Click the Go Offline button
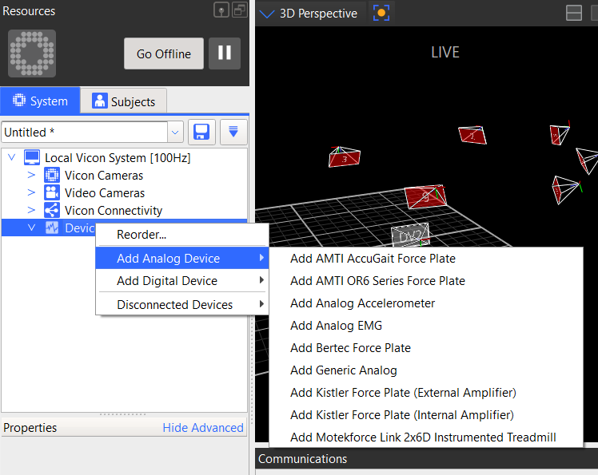This screenshot has width=598, height=475. coord(164,53)
